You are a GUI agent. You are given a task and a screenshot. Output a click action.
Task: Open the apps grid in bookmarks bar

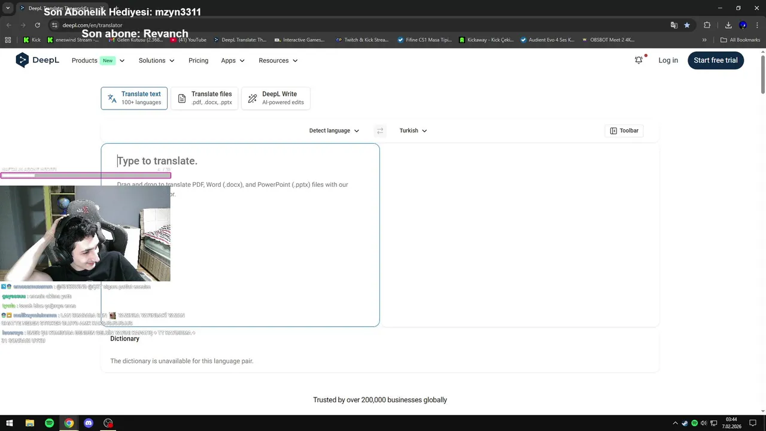pos(8,40)
